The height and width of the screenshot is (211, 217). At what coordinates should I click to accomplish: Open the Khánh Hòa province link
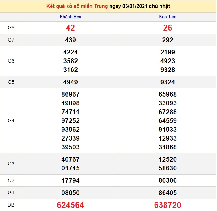pyautogui.click(x=70, y=17)
